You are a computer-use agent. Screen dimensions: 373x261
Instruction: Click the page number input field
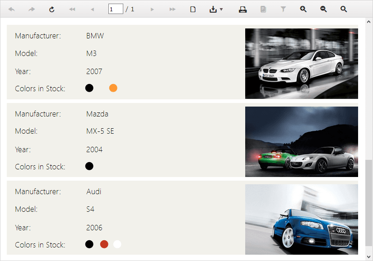[x=116, y=9]
